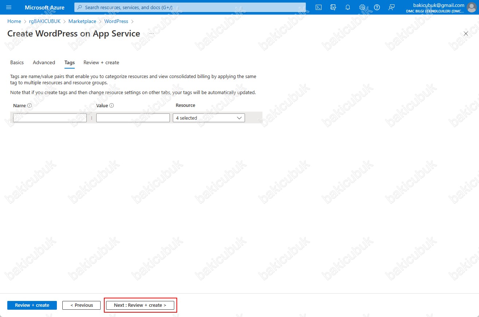Click the Feedback icon in header
This screenshot has width=479, height=317.
pyautogui.click(x=392, y=7)
